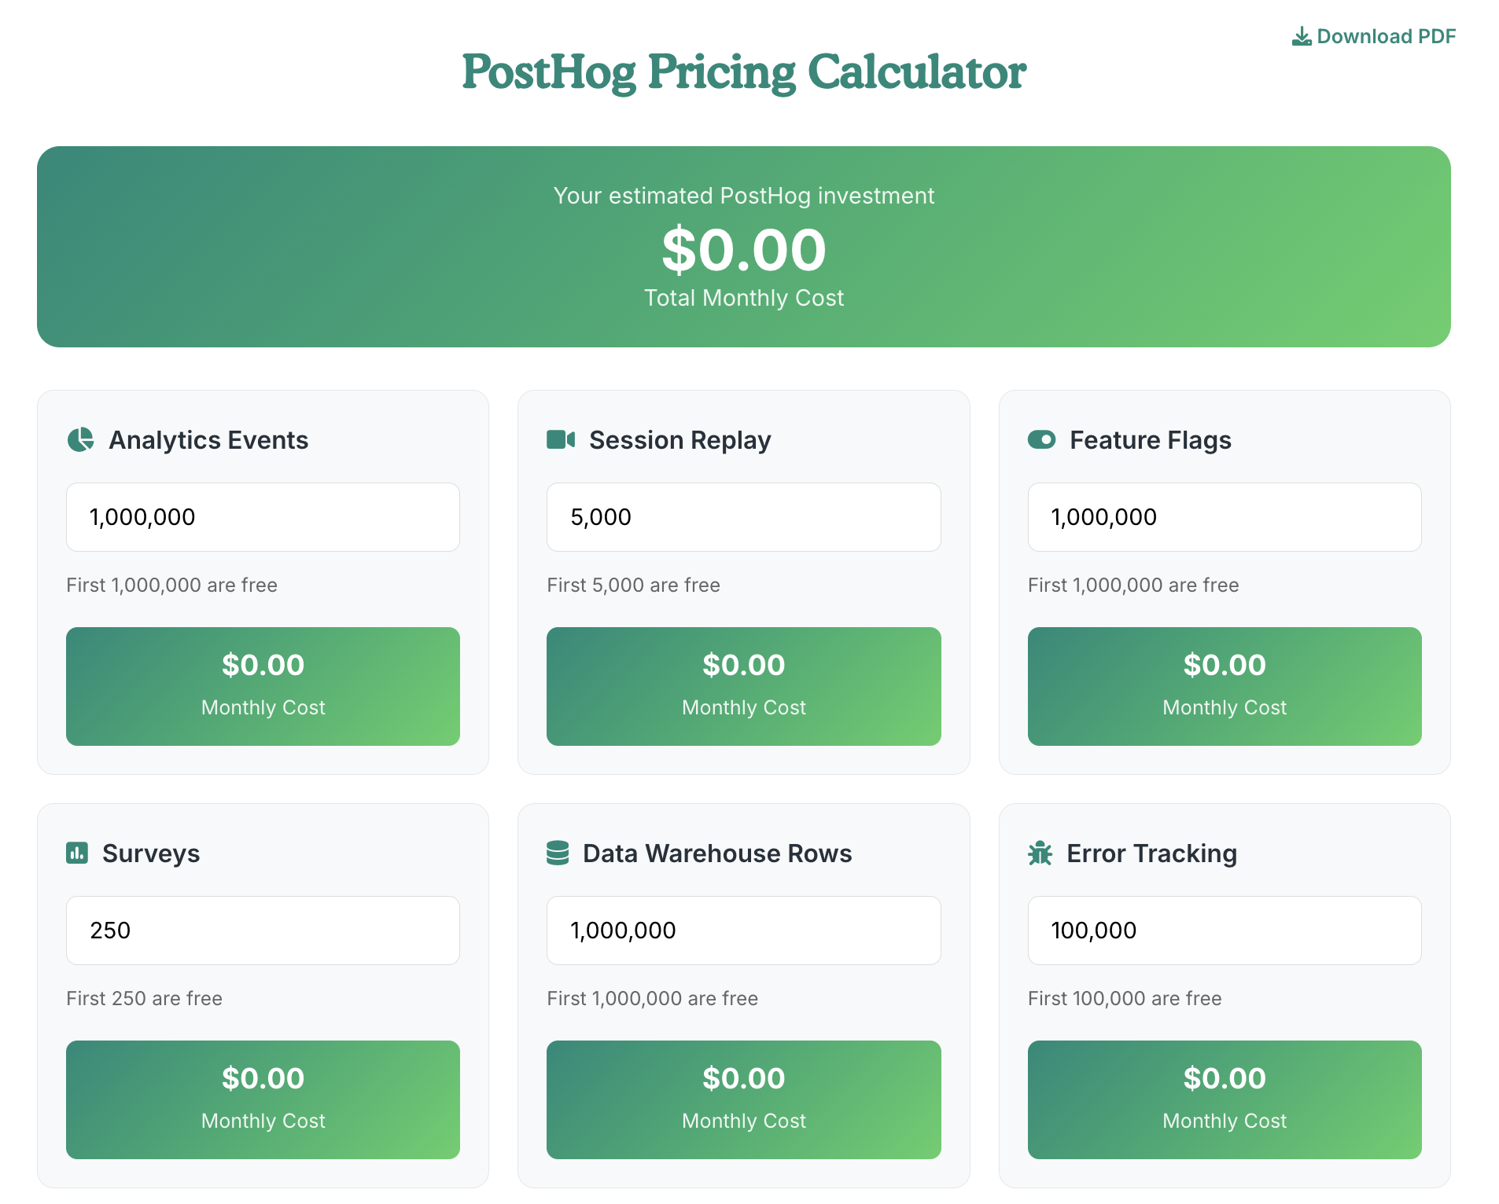Click the download icon next to Download PDF

[x=1301, y=35]
